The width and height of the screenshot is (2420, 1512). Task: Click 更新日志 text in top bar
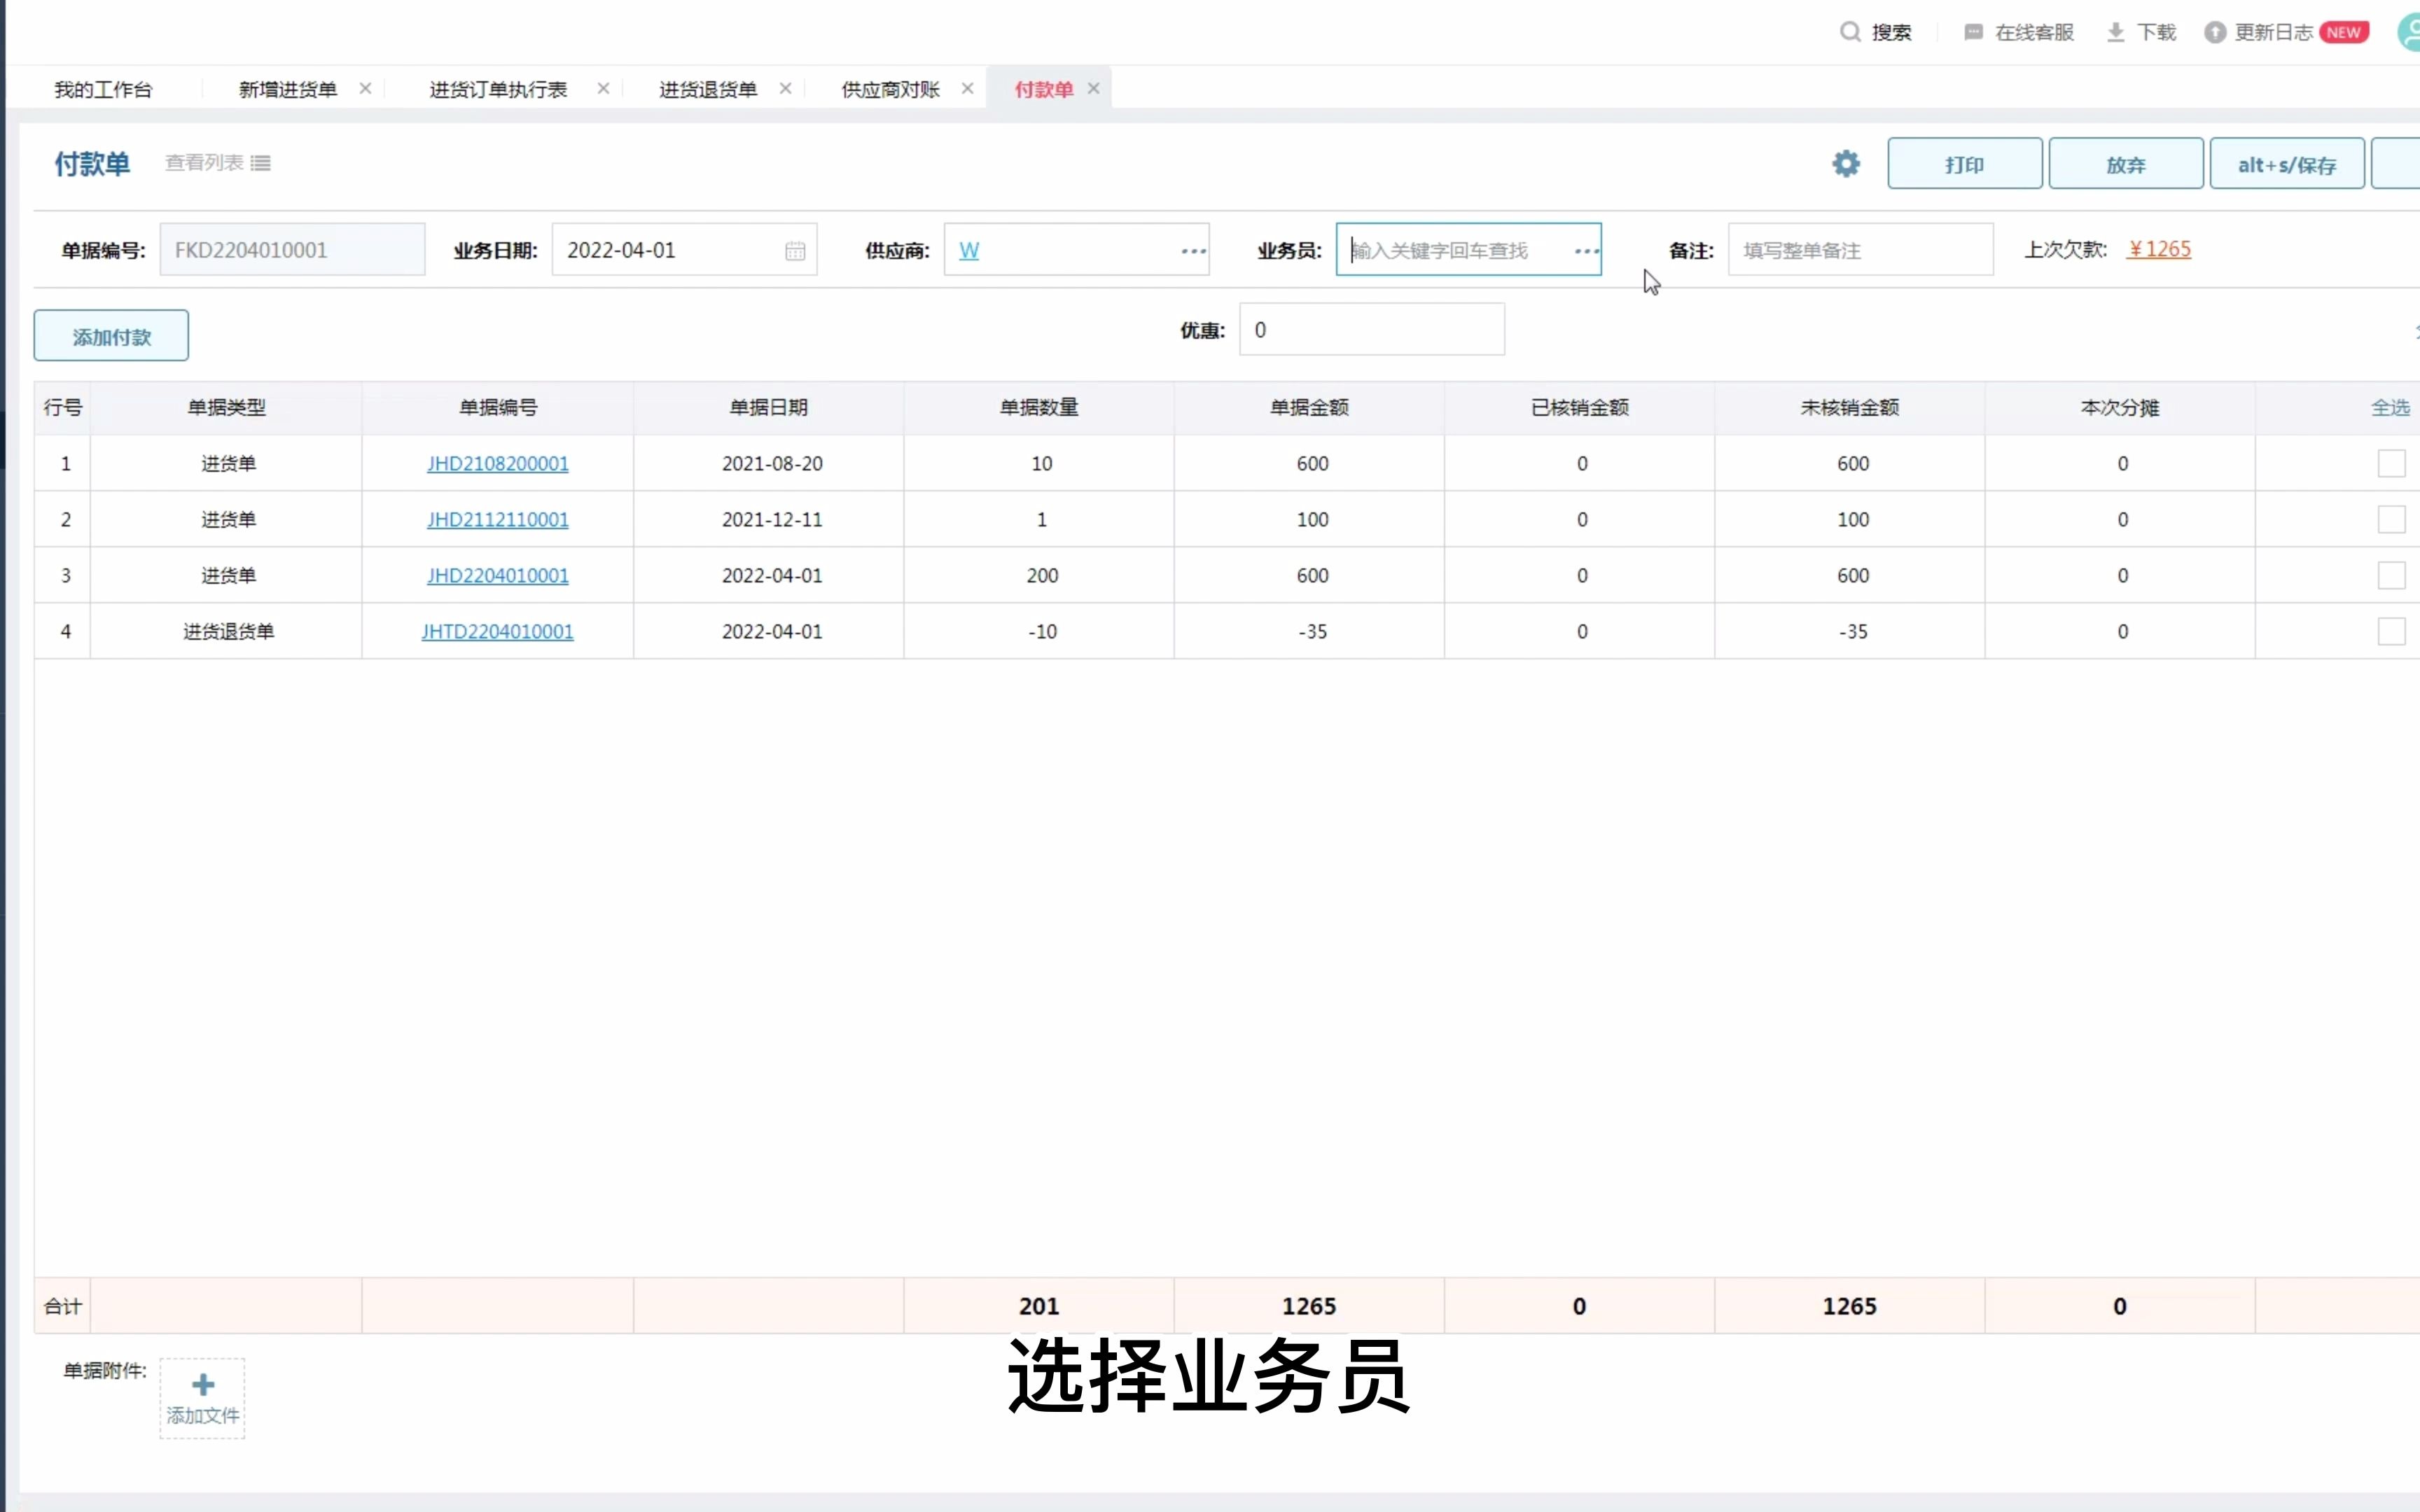coord(2274,32)
